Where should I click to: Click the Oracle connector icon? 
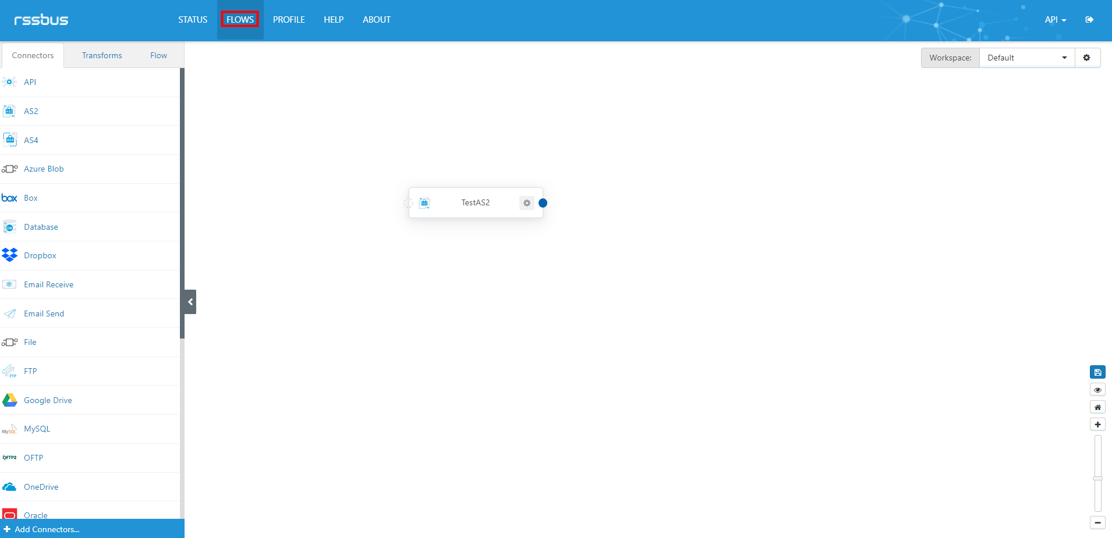point(9,514)
